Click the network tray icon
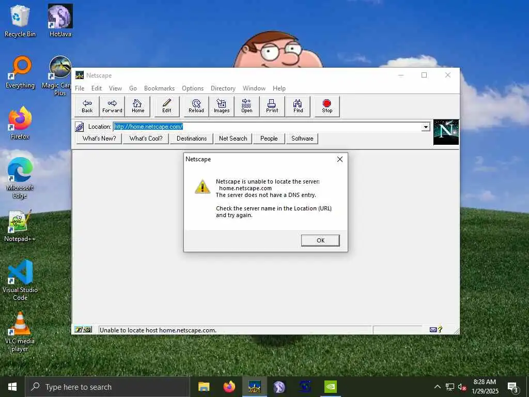 (450, 387)
